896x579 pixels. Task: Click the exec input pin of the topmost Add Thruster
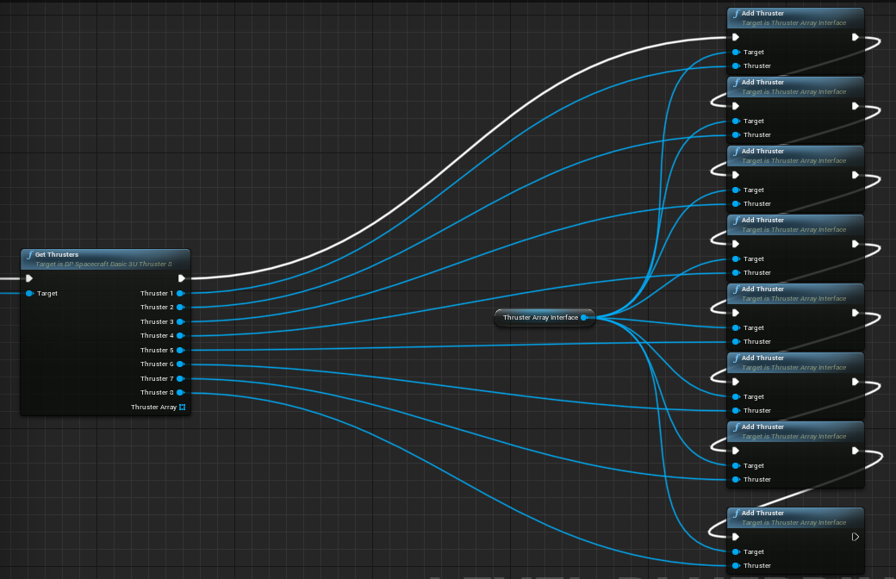(735, 37)
